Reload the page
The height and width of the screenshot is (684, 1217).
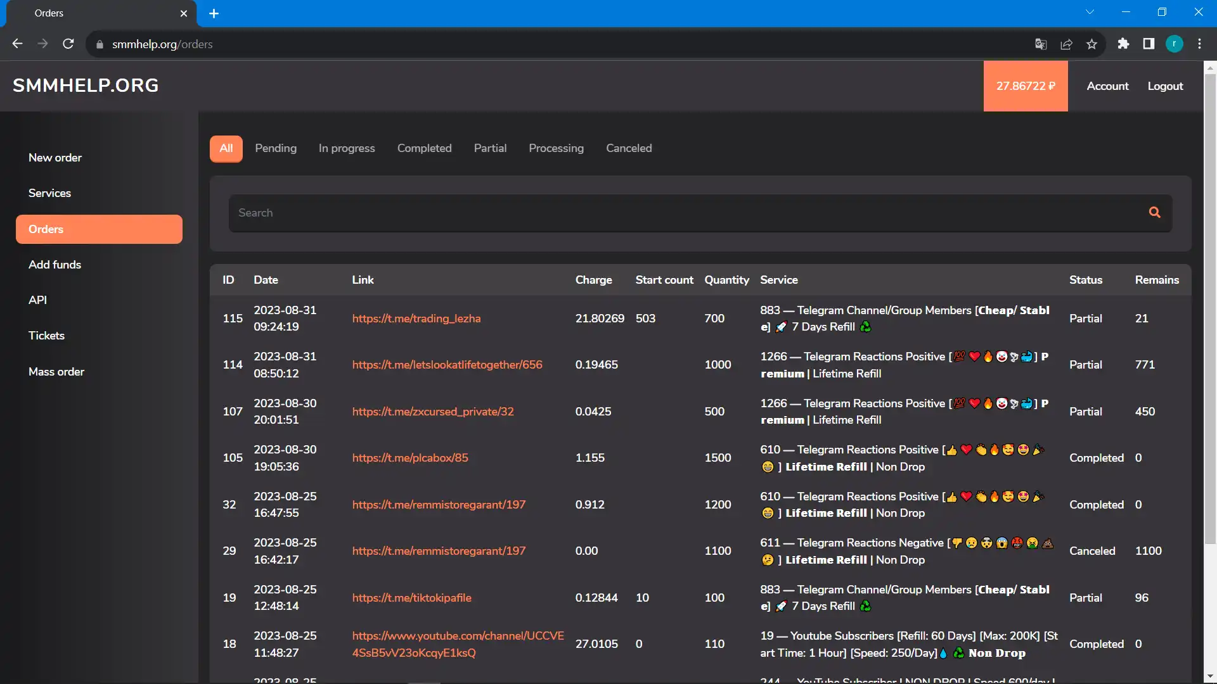[x=68, y=44]
